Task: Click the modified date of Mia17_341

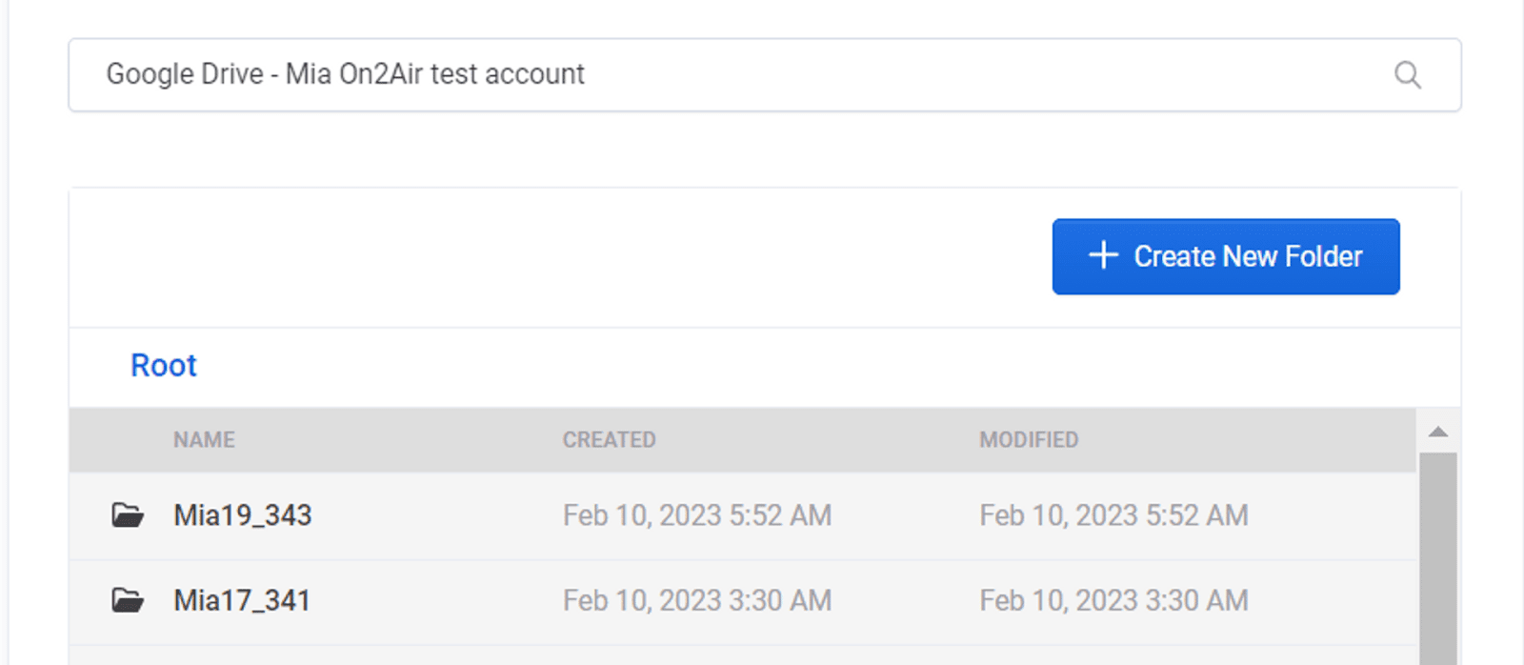Action: click(1113, 600)
